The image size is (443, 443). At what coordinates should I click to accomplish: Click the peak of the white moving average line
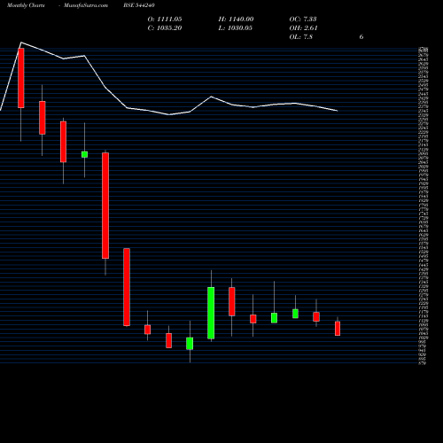(21, 43)
